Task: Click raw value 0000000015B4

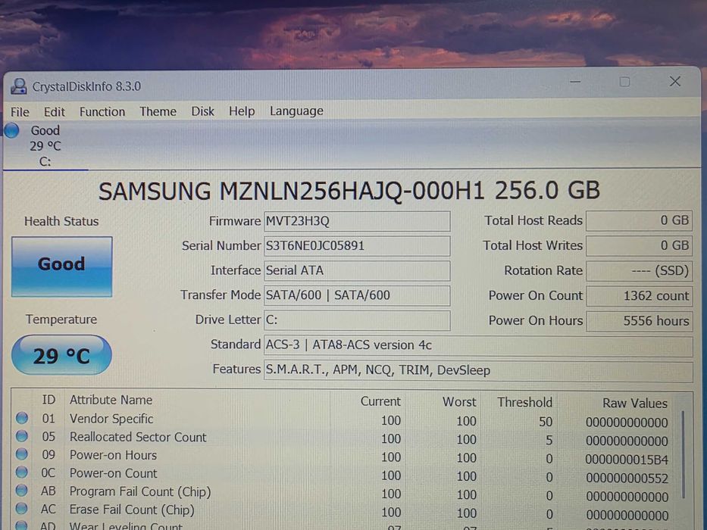Action: 627,460
